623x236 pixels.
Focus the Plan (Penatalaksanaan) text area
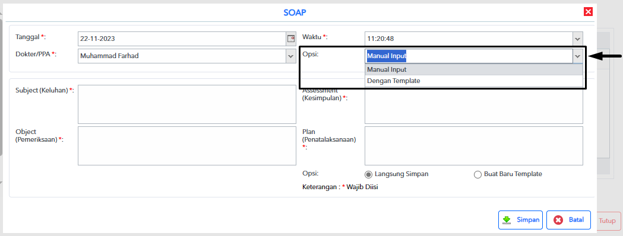[473, 146]
